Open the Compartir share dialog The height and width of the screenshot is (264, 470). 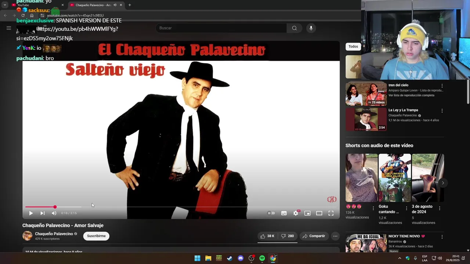click(314, 236)
